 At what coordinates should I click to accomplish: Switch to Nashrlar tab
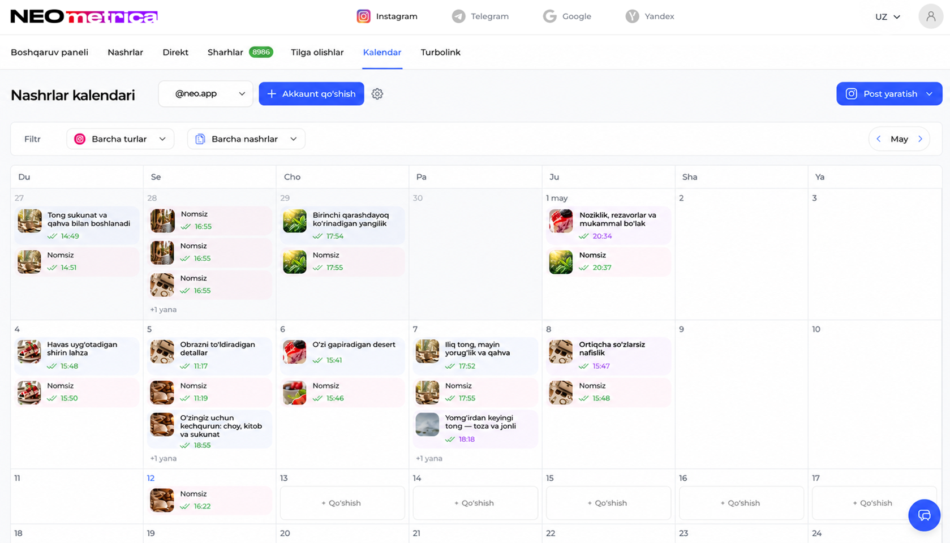125,52
